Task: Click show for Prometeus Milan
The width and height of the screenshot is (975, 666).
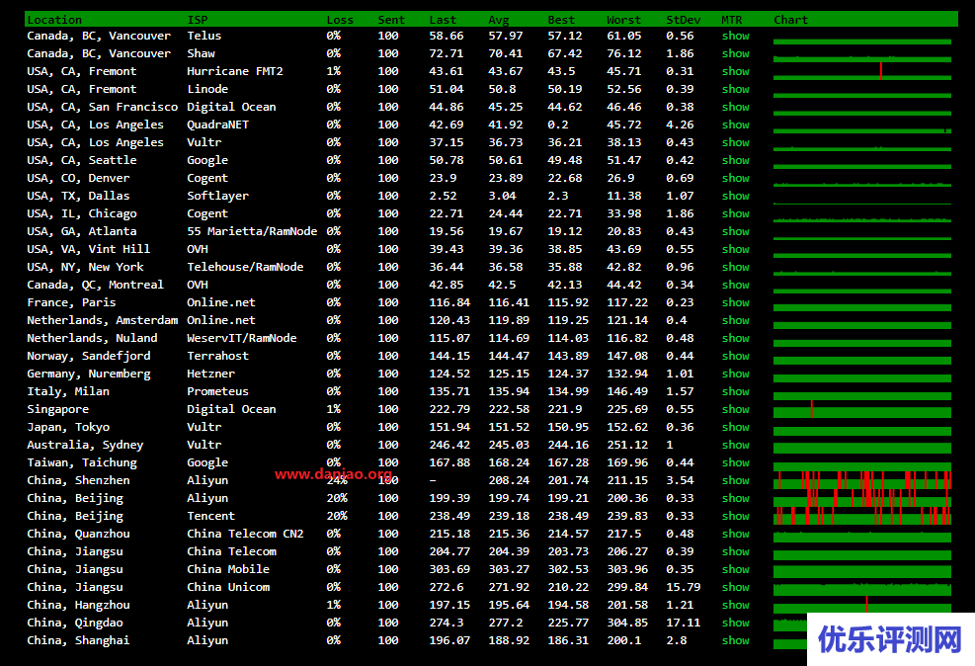Action: pyautogui.click(x=735, y=391)
